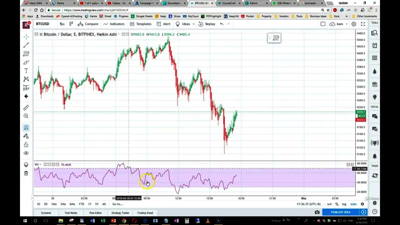This screenshot has height=225, width=400.
Task: Open the Text Notes tab
Action: (x=71, y=213)
